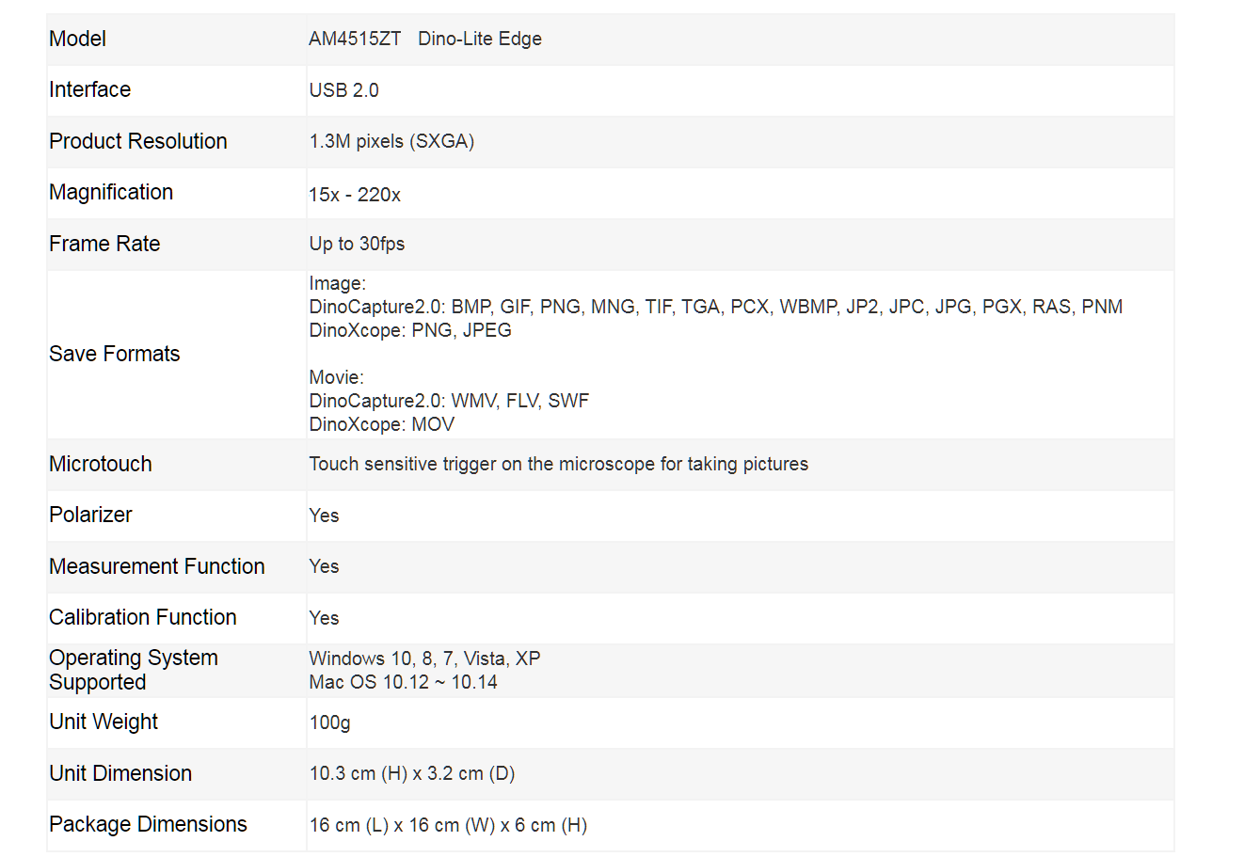The width and height of the screenshot is (1260, 857).
Task: Click the 100g unit weight value
Action: (x=329, y=722)
